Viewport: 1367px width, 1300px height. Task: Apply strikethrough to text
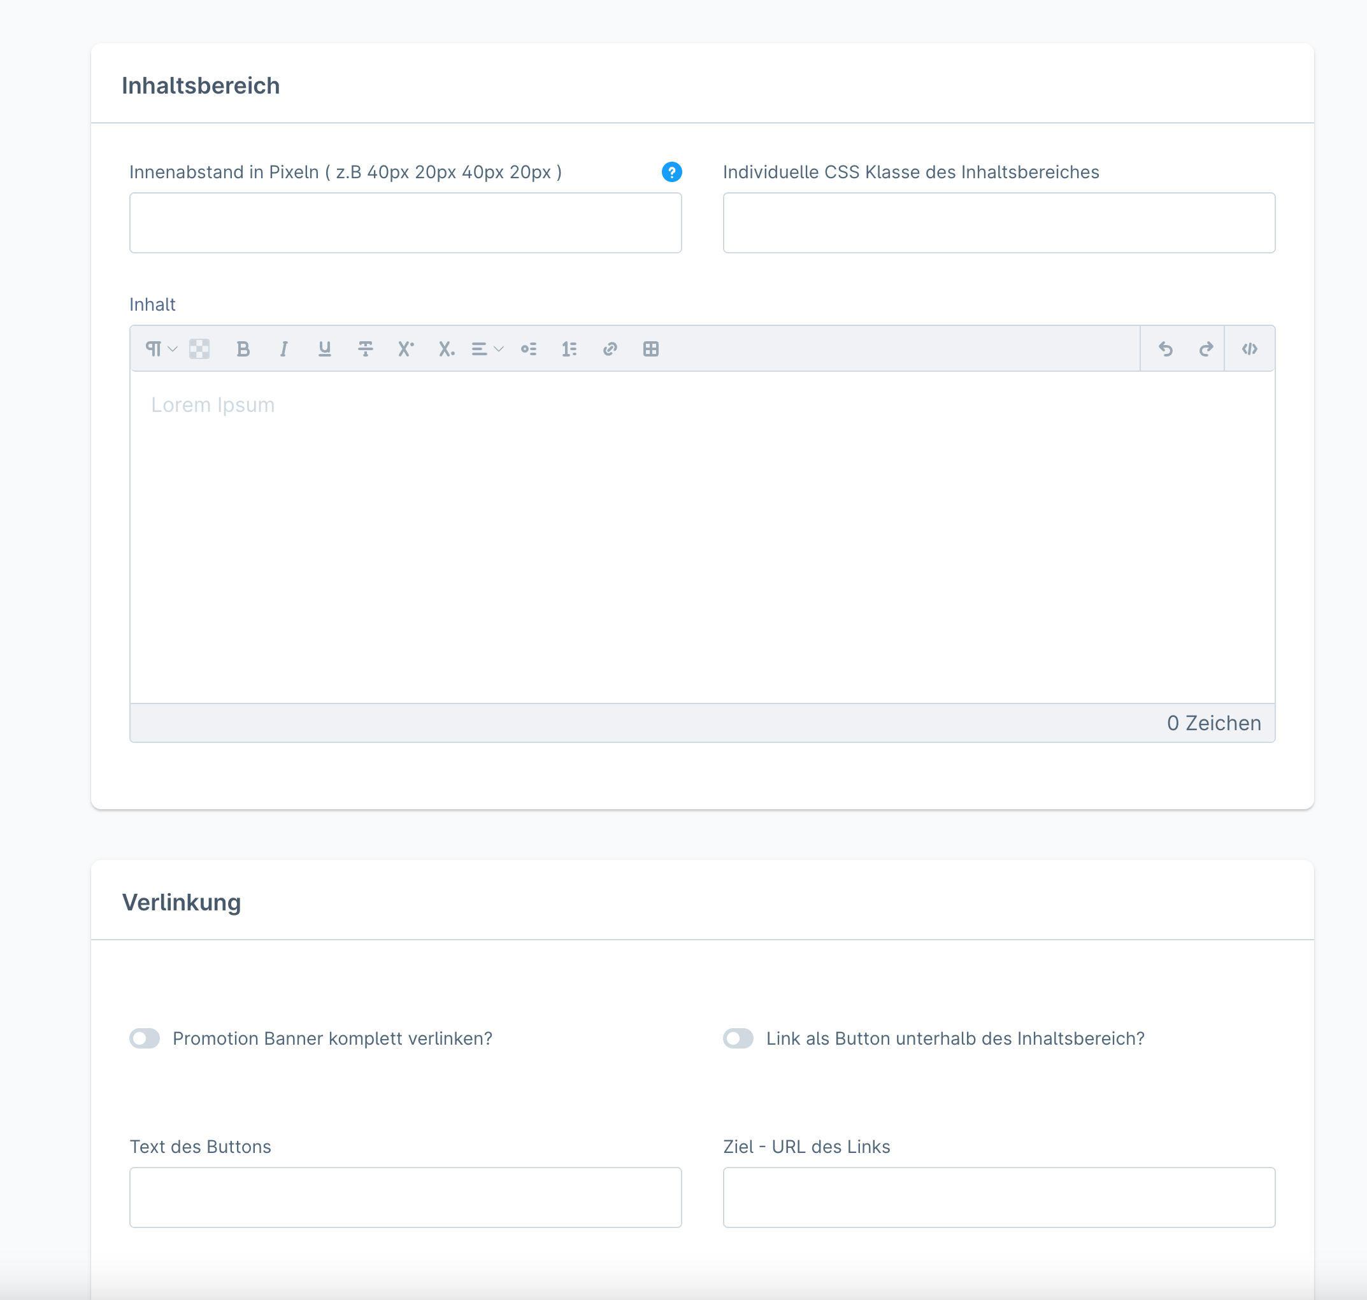click(366, 349)
